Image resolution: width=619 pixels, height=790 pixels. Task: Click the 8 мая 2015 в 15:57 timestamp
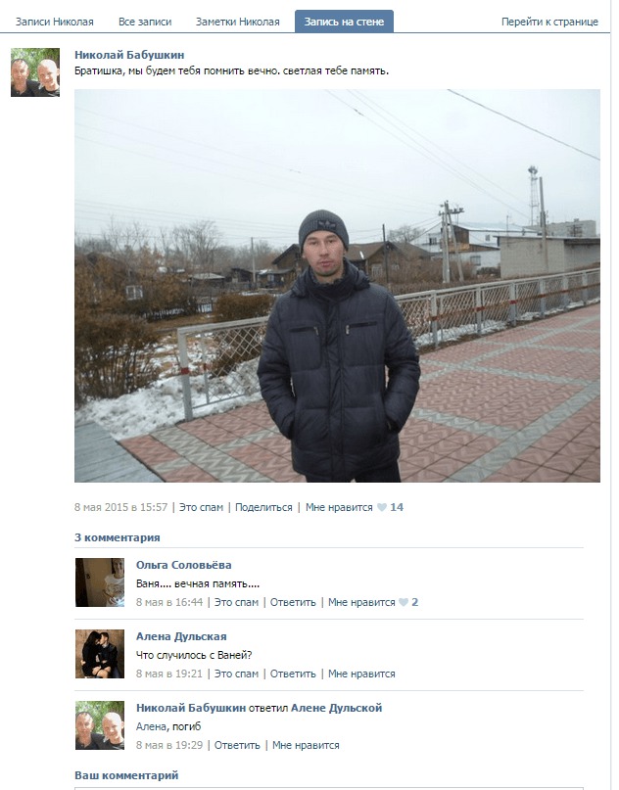pos(121,507)
